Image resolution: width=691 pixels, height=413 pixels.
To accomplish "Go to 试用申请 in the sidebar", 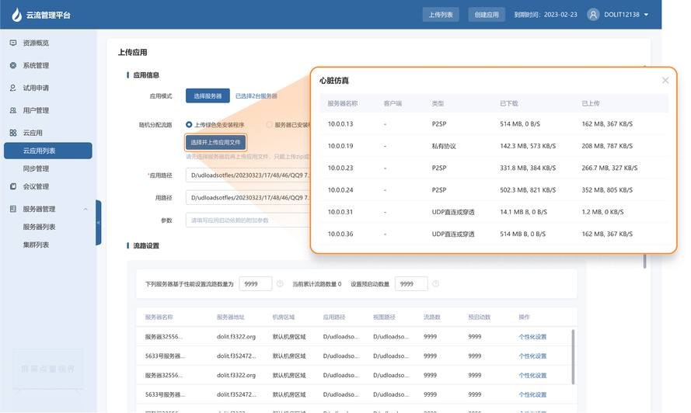I will pos(36,88).
